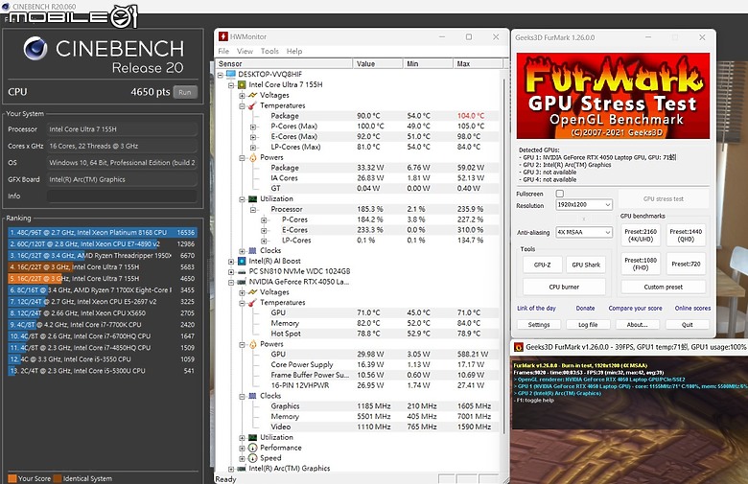Open the Tools menu in HWMonitor

point(269,51)
